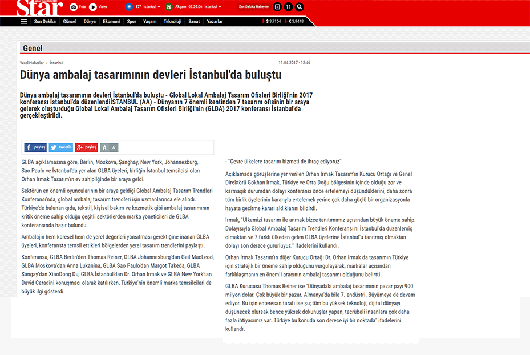Screen dimensions: 530x355
Task: Open the Foto camera icon
Action: tap(74, 7)
